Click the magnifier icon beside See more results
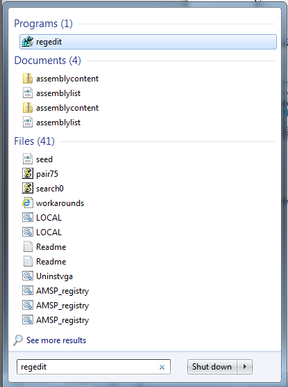 point(18,340)
